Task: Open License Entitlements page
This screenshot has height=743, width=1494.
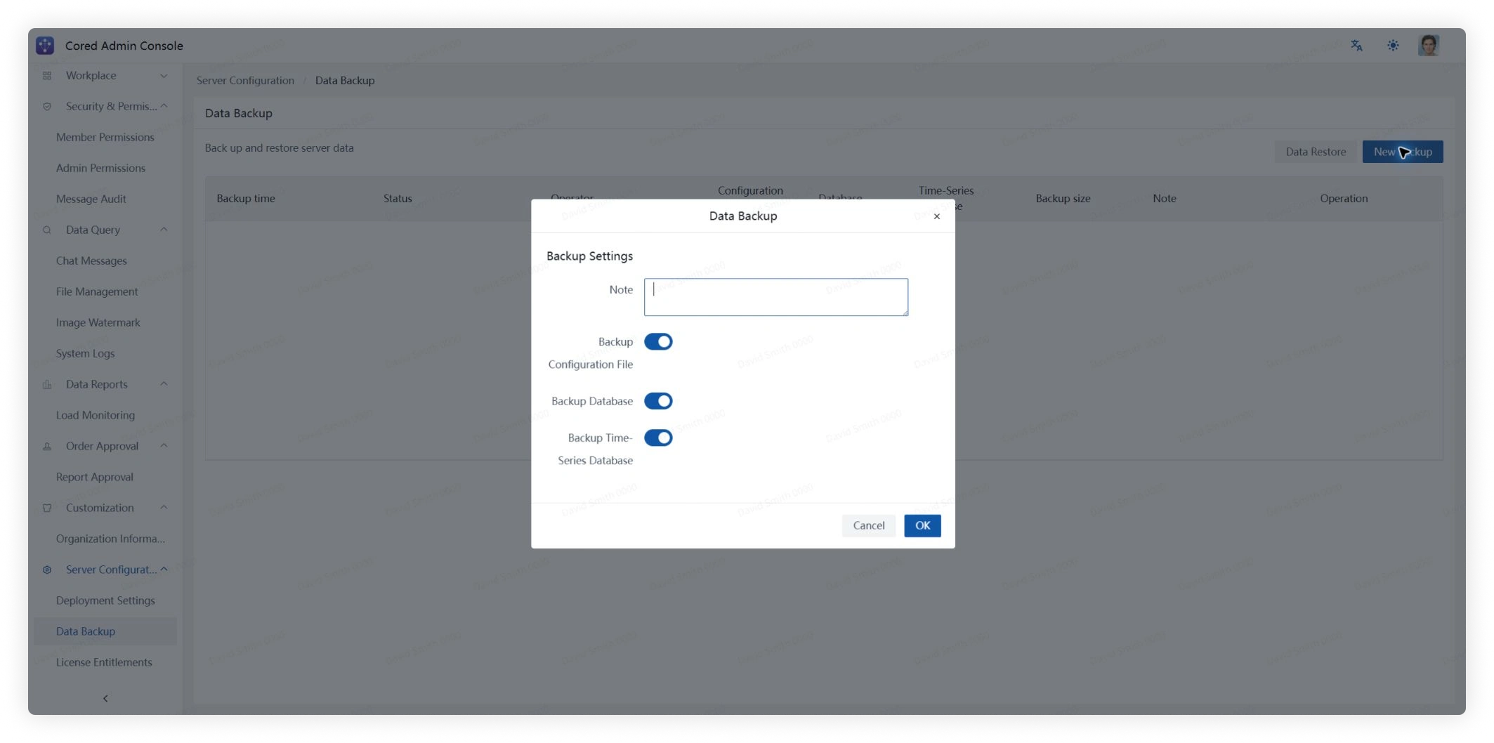Action: tap(105, 663)
